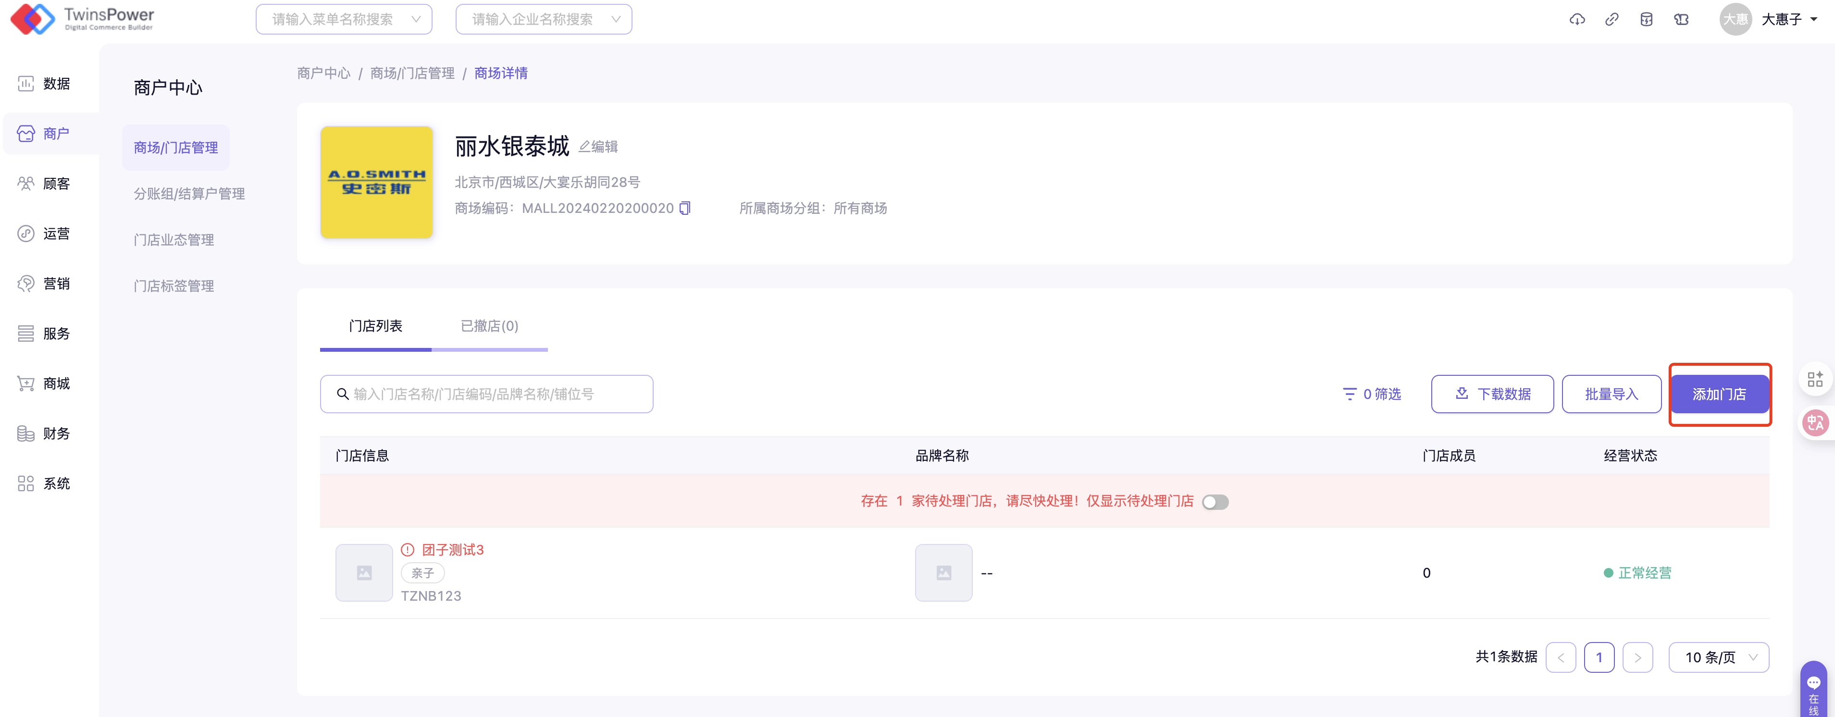The image size is (1835, 717).
Task: Select 分账组/结算户管理 in the submenu
Action: click(x=189, y=194)
